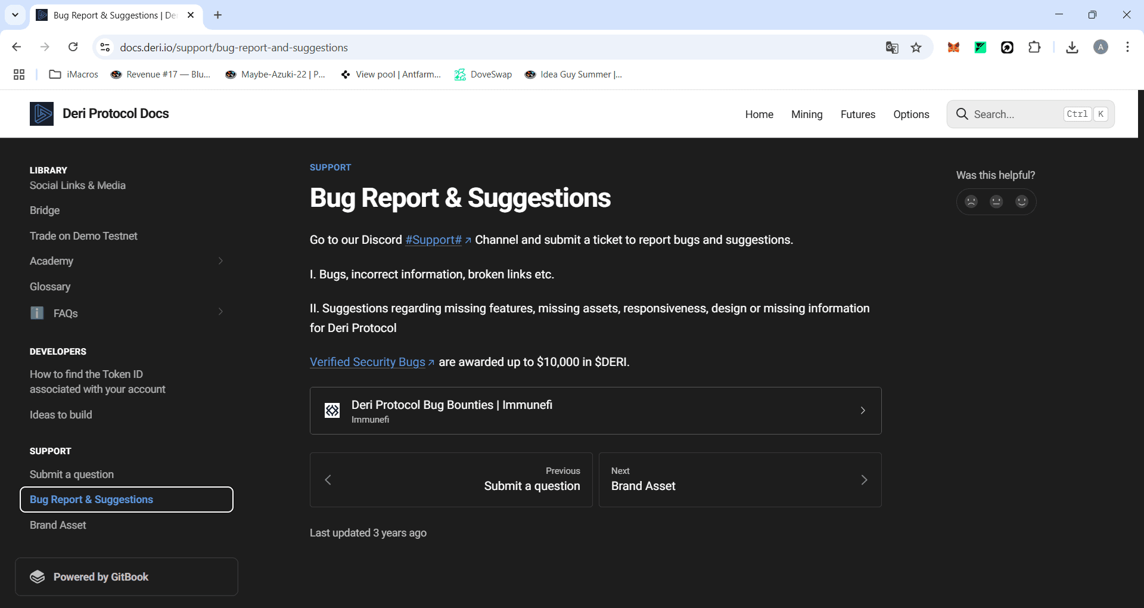Open the Futures nav item

click(x=857, y=114)
